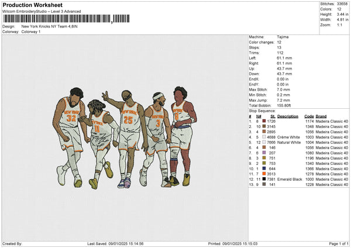
Task: Click the Height value 3.44 in
Action: pos(342,14)
